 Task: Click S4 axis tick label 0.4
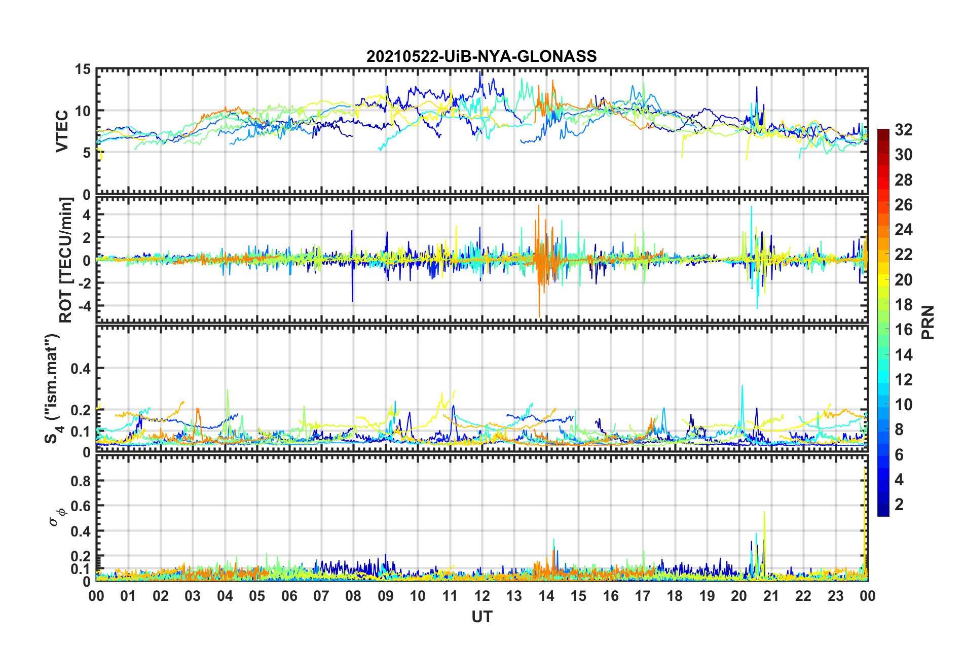tap(81, 369)
